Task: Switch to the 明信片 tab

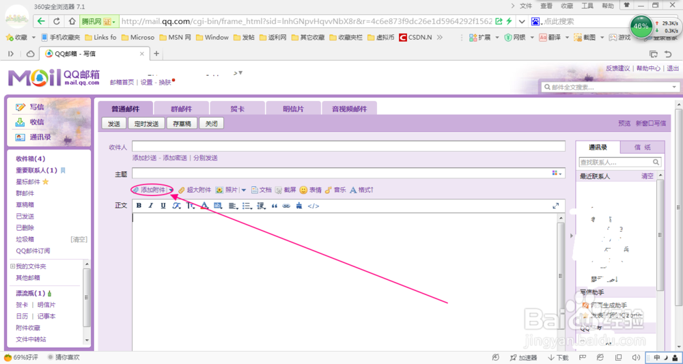Action: pyautogui.click(x=293, y=109)
